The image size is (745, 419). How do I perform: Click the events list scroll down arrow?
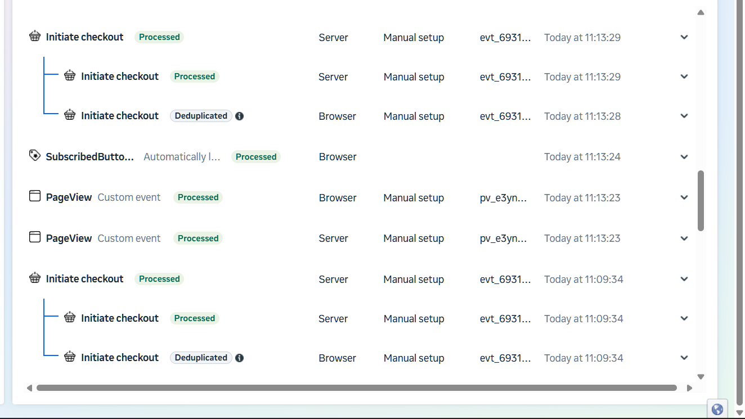[x=701, y=377]
